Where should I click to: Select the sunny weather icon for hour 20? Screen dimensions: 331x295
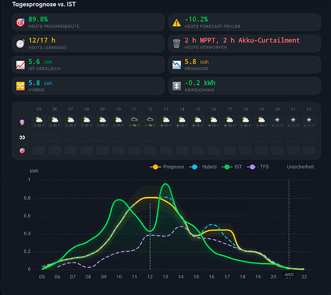click(x=277, y=120)
